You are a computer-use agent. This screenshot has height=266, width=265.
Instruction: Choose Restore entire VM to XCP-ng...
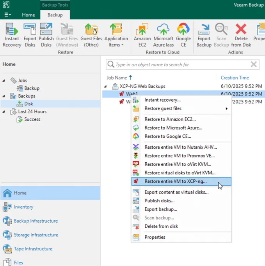[181, 182]
